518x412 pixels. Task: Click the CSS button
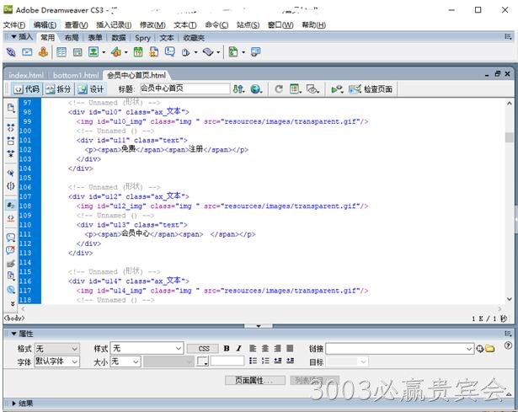tap(204, 348)
